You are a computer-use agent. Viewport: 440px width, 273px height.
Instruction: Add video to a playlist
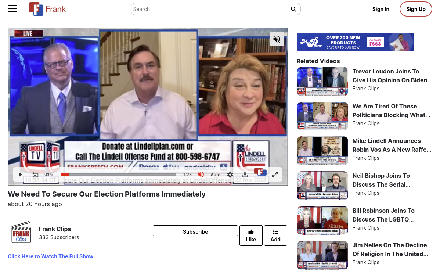point(275,236)
